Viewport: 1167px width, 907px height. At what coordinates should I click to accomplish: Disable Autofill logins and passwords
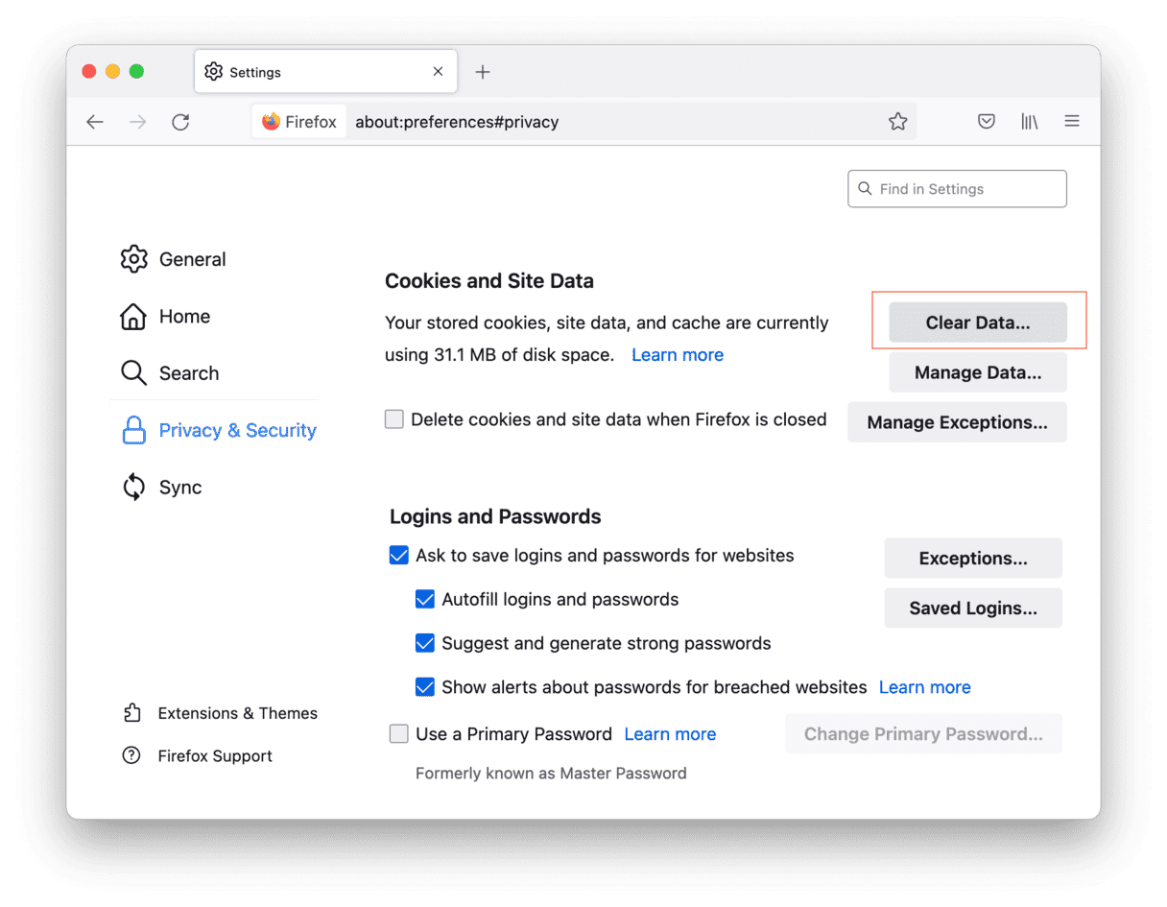425,600
